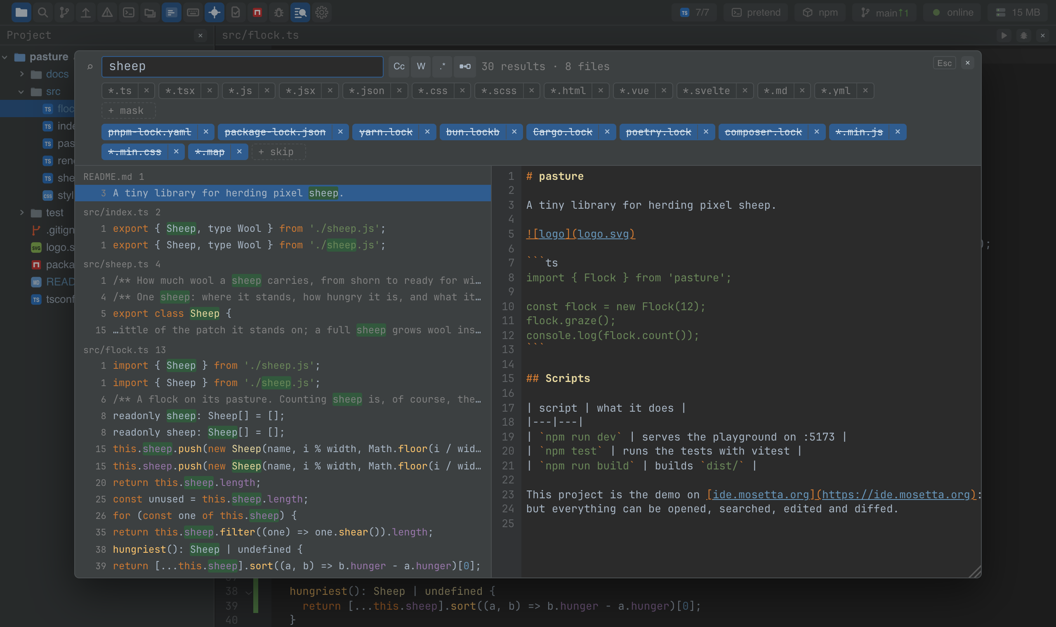Open the settings gear icon
Image resolution: width=1056 pixels, height=627 pixels.
tap(322, 12)
